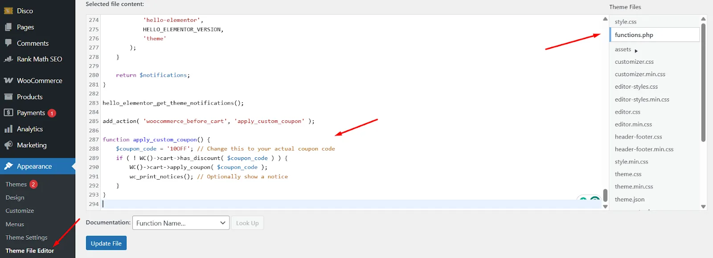
Task: Select the Appearance menu item
Action: coord(37,166)
